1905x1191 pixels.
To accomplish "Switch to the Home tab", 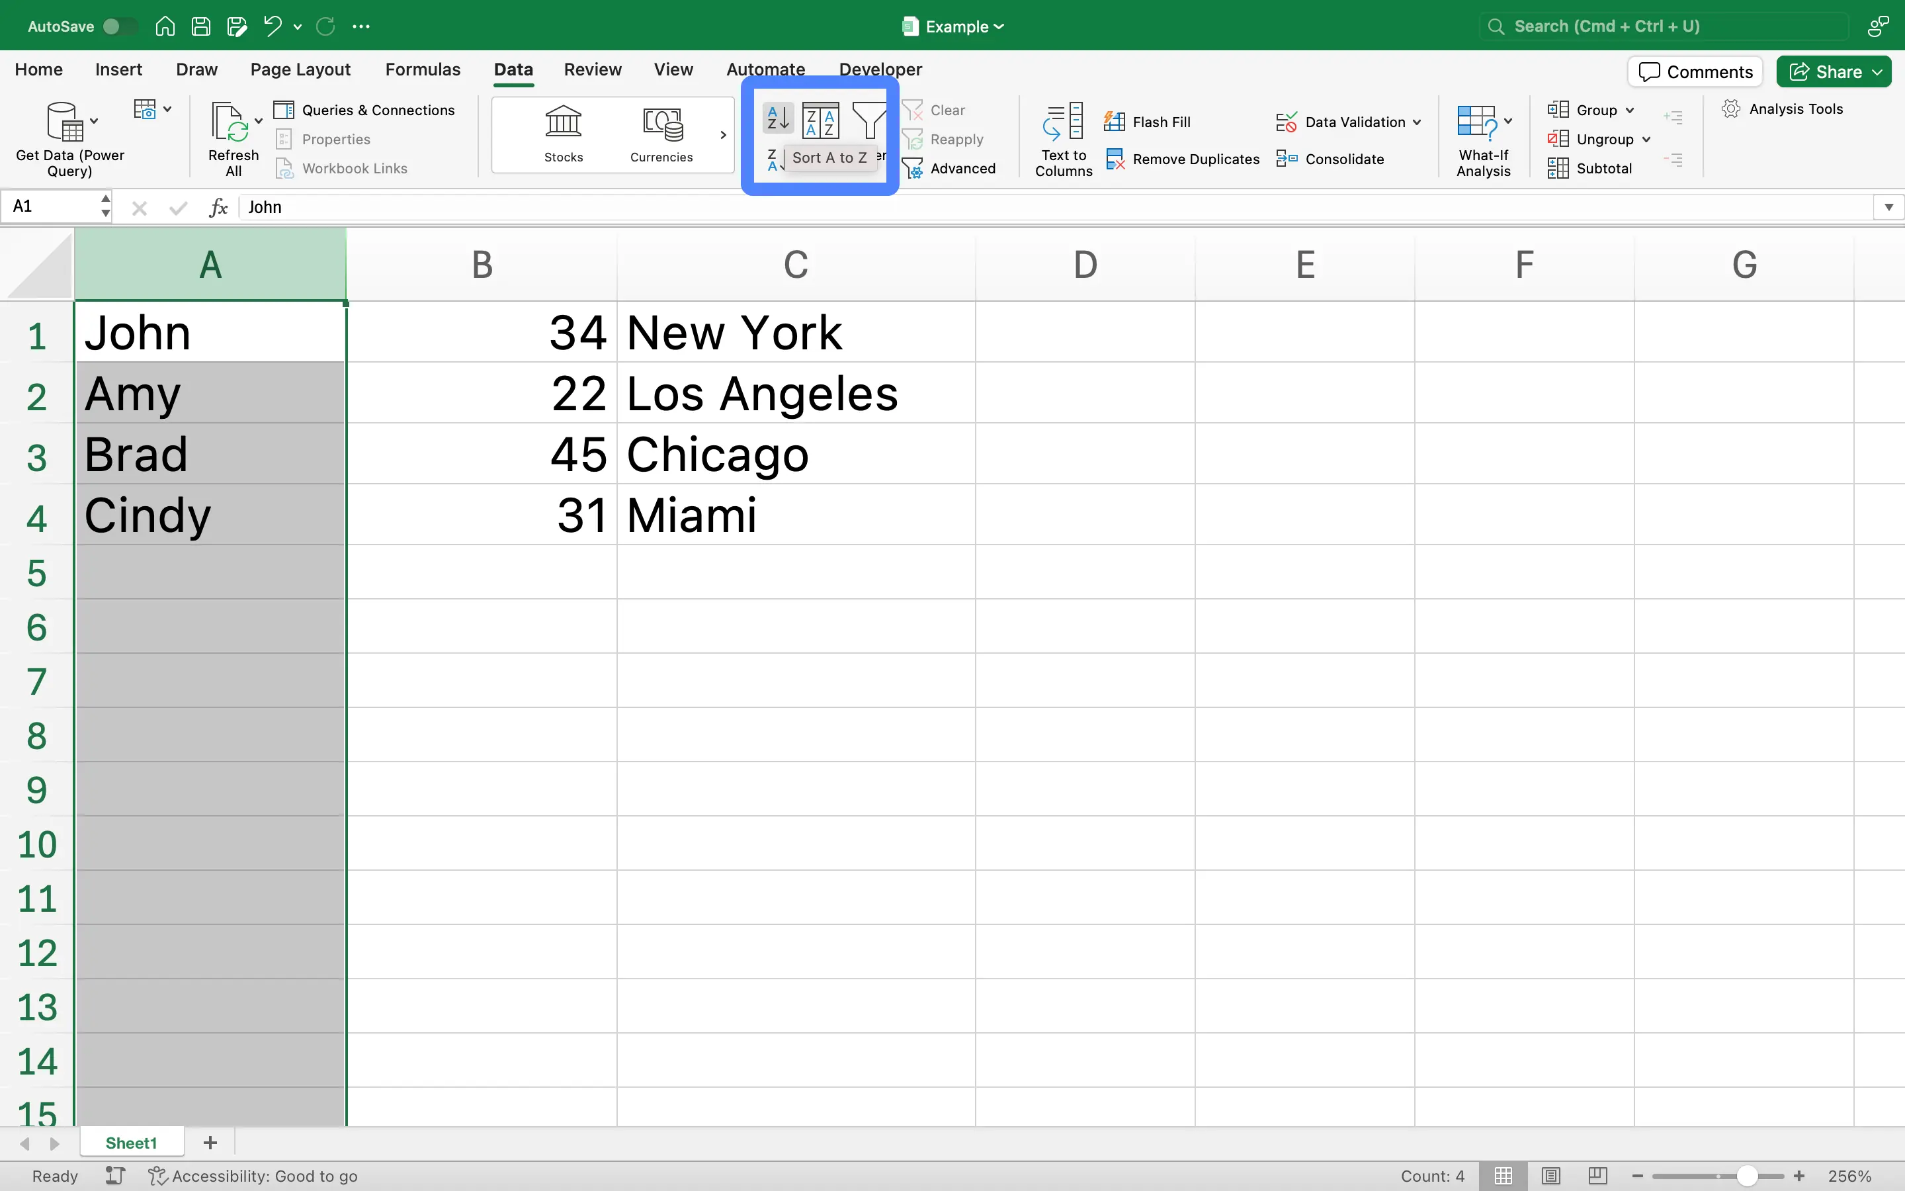I will (38, 69).
